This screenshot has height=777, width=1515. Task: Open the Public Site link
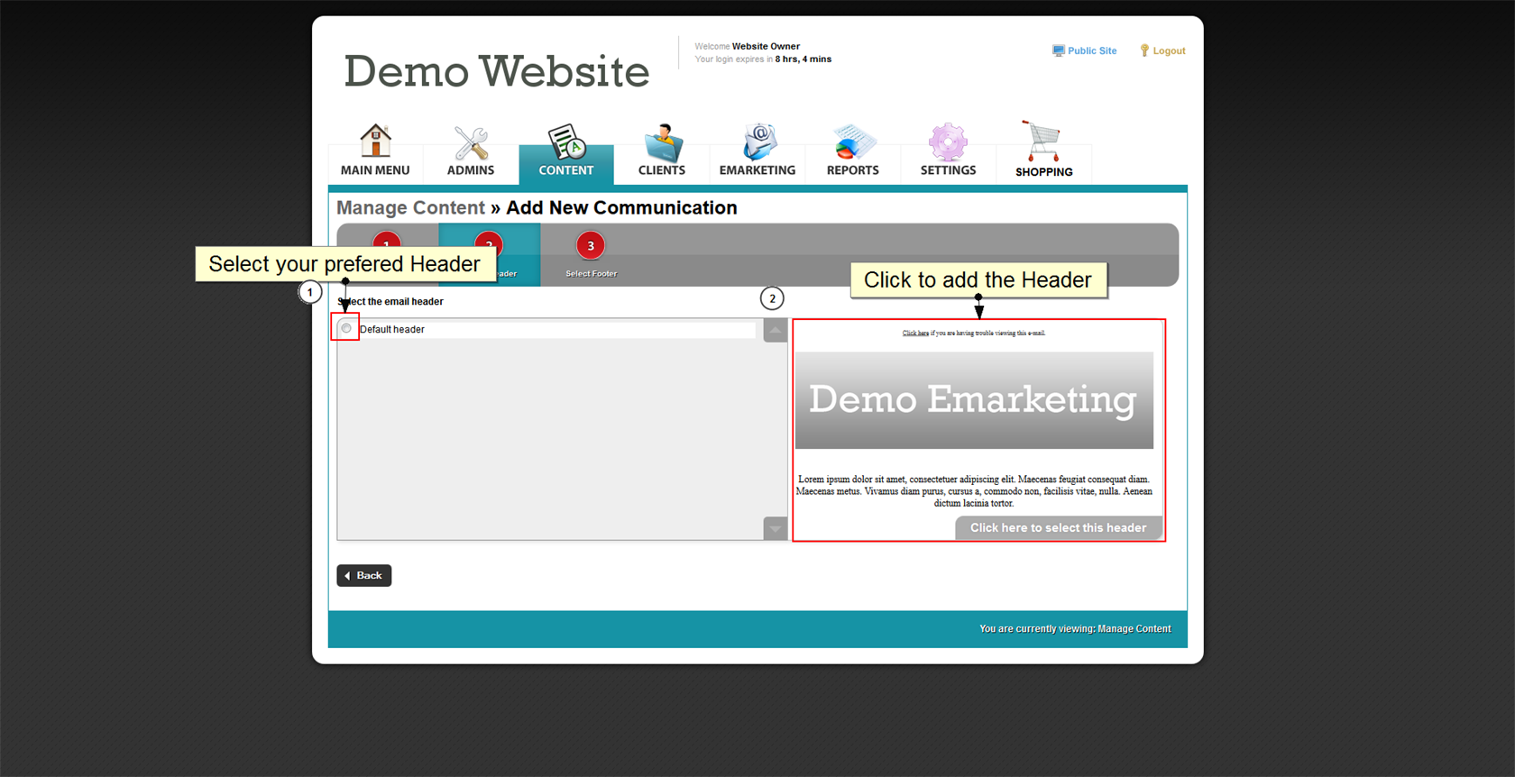click(x=1091, y=51)
